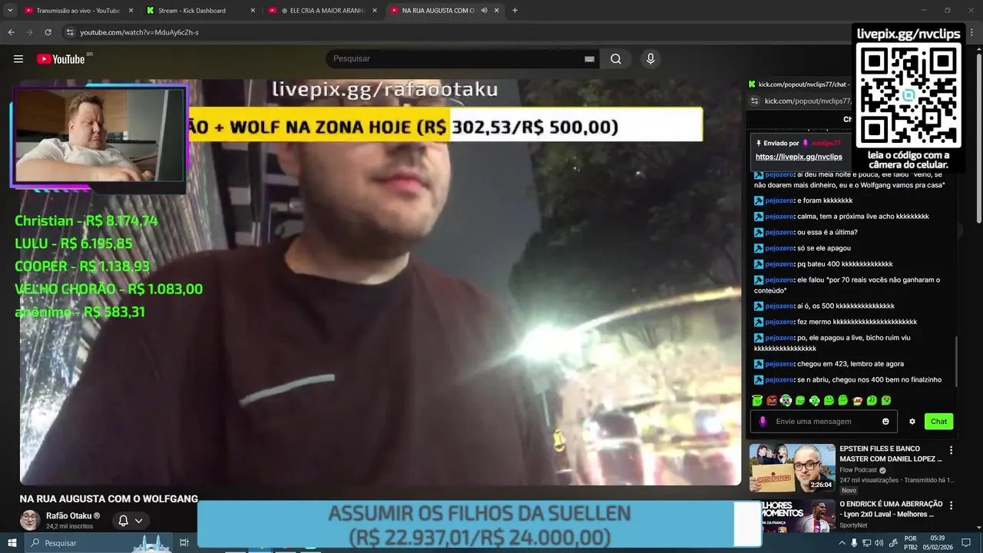The height and width of the screenshot is (553, 983).
Task: Click pejozero username in 'e foram kkkkkkkk' message
Action: point(779,200)
